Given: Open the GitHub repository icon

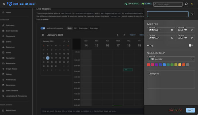Looking at the screenshot, I should (x=186, y=4).
